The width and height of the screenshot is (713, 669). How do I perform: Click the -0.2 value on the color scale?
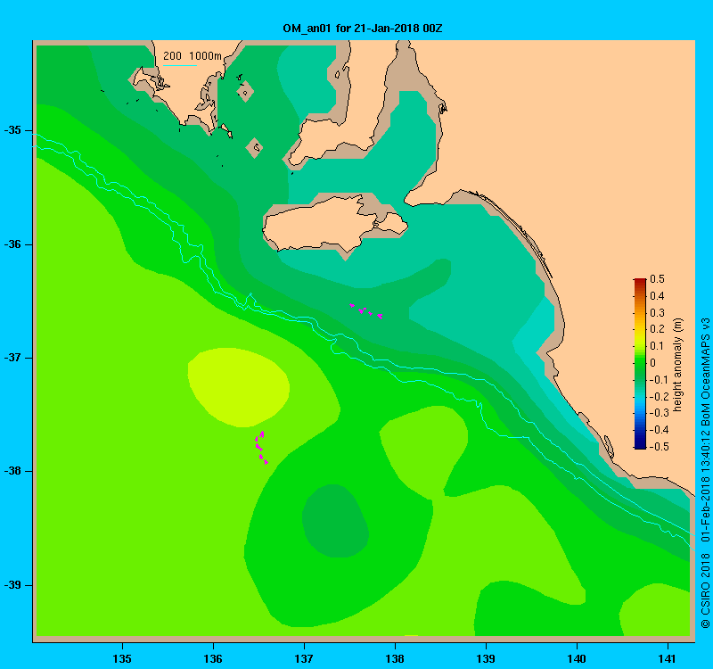(659, 396)
